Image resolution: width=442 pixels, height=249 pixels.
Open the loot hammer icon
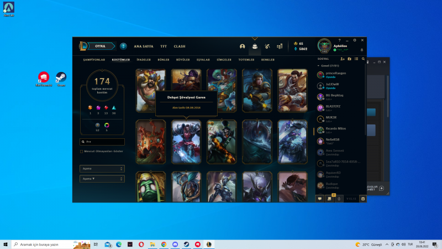pos(267,46)
